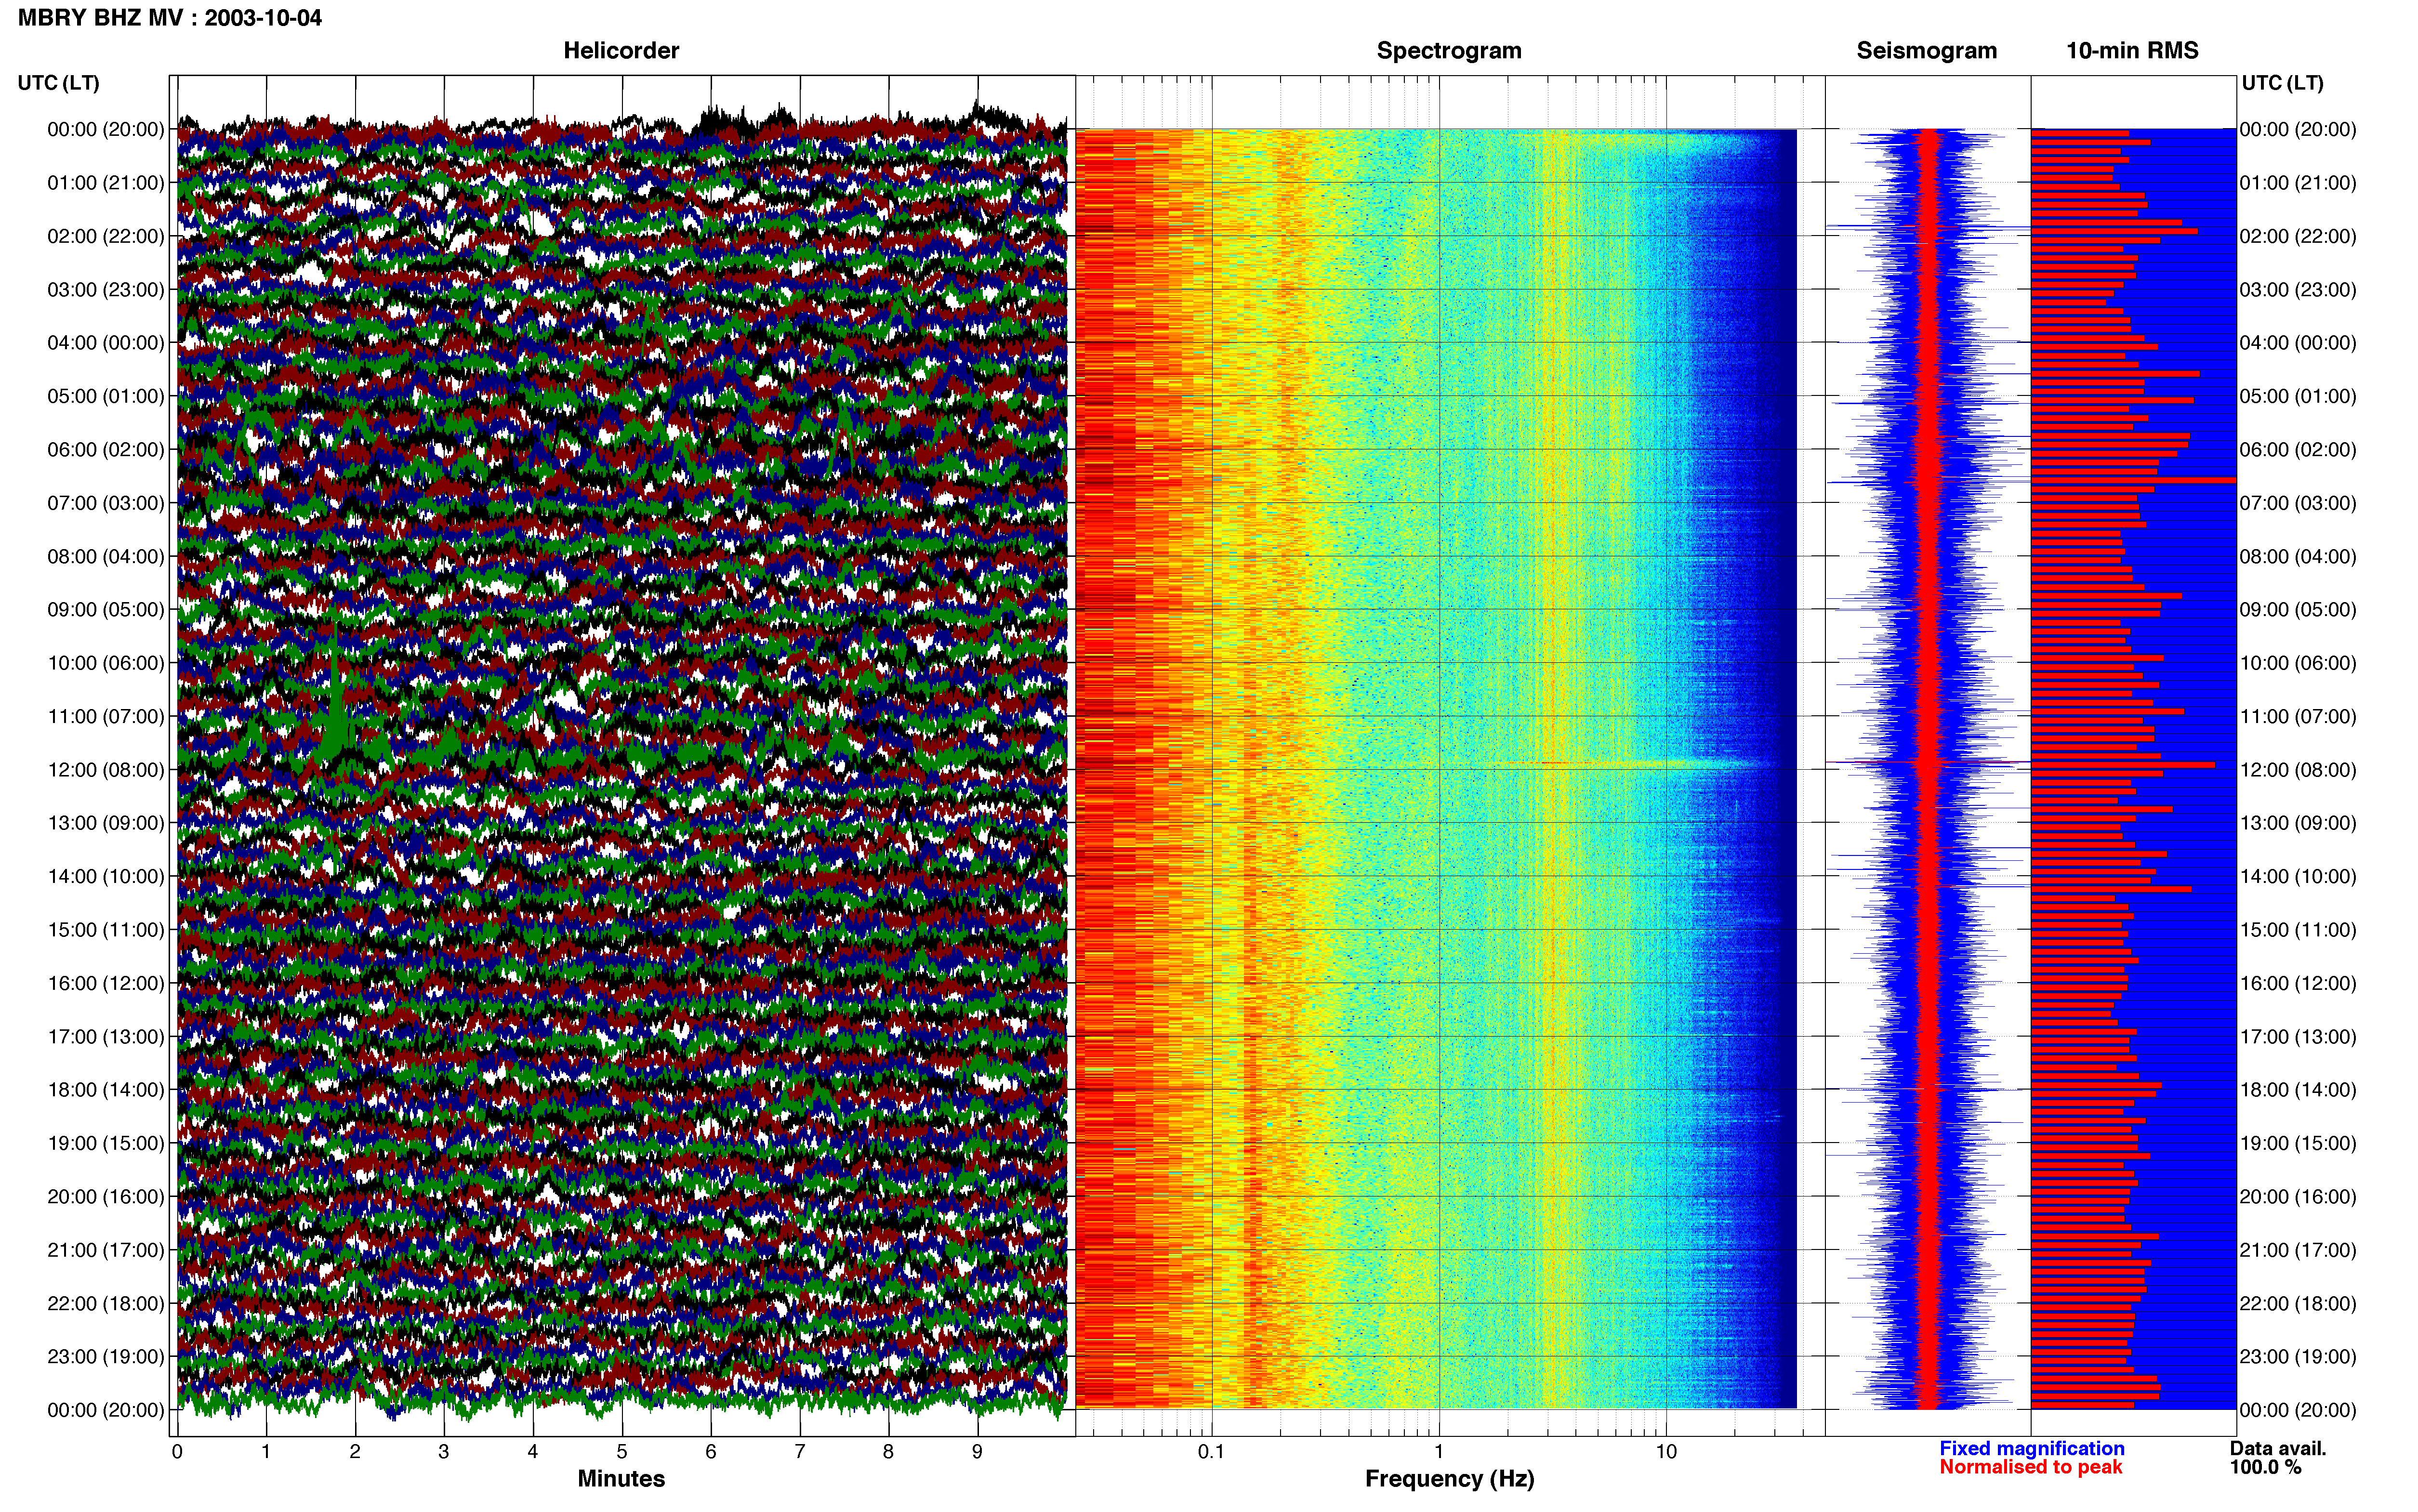
Task: Click the Data avail. label
Action: coord(2278,1448)
